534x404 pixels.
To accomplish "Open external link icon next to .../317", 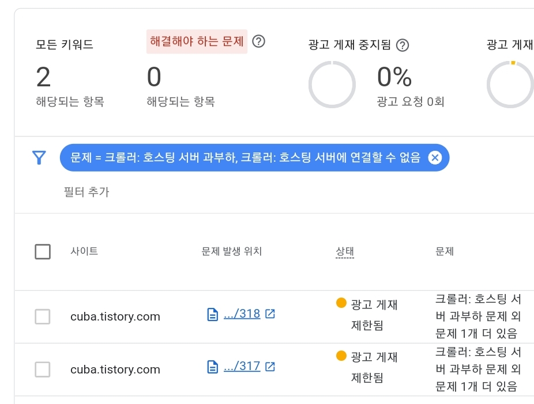I will pos(270,367).
